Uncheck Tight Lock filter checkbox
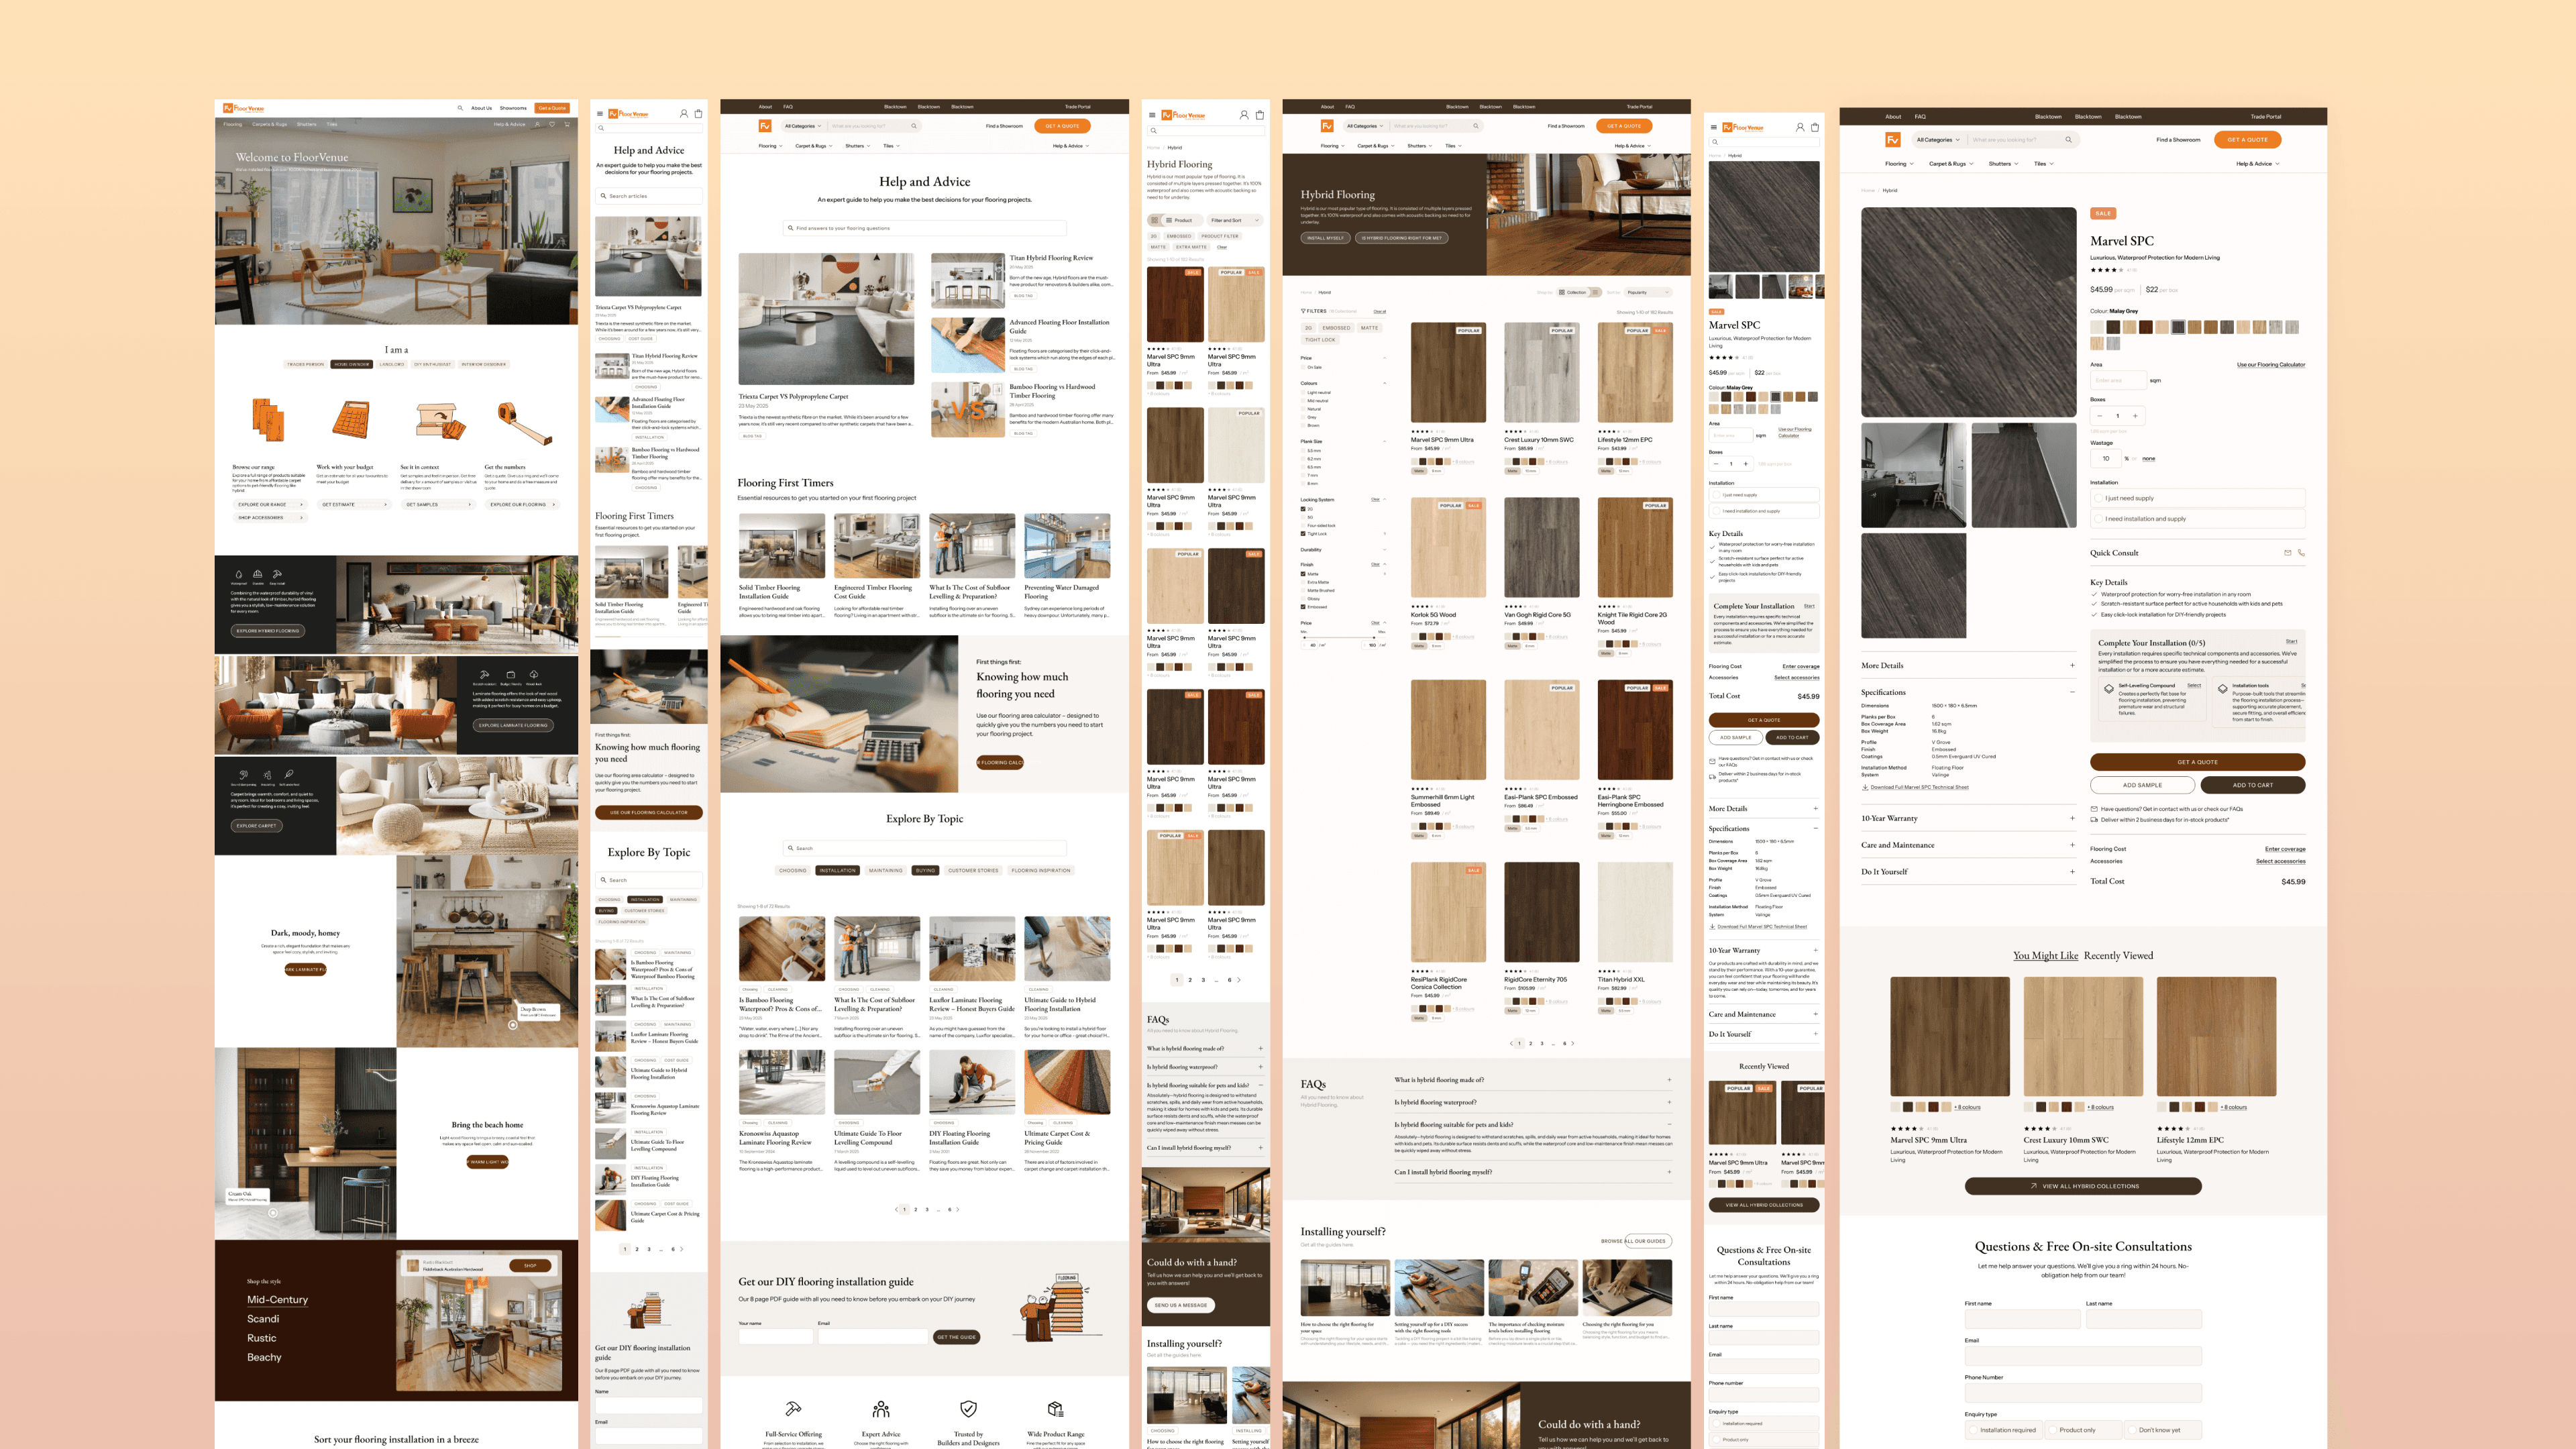Screen dimensions: 2576x1449 click(1303, 534)
